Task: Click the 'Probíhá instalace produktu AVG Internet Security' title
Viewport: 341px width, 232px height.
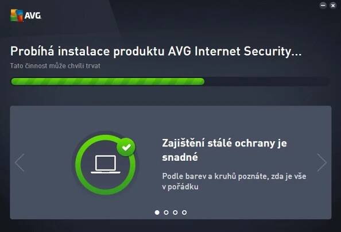Action: 156,52
